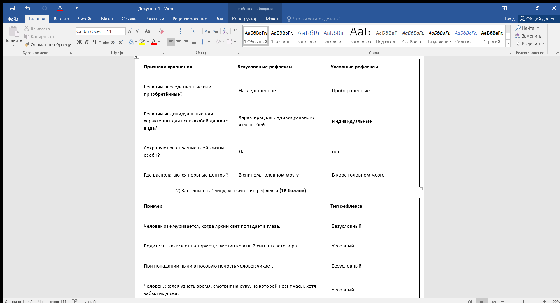Switch to Read Mode view in status bar
Viewport: 560px width, 303px height.
point(470,301)
